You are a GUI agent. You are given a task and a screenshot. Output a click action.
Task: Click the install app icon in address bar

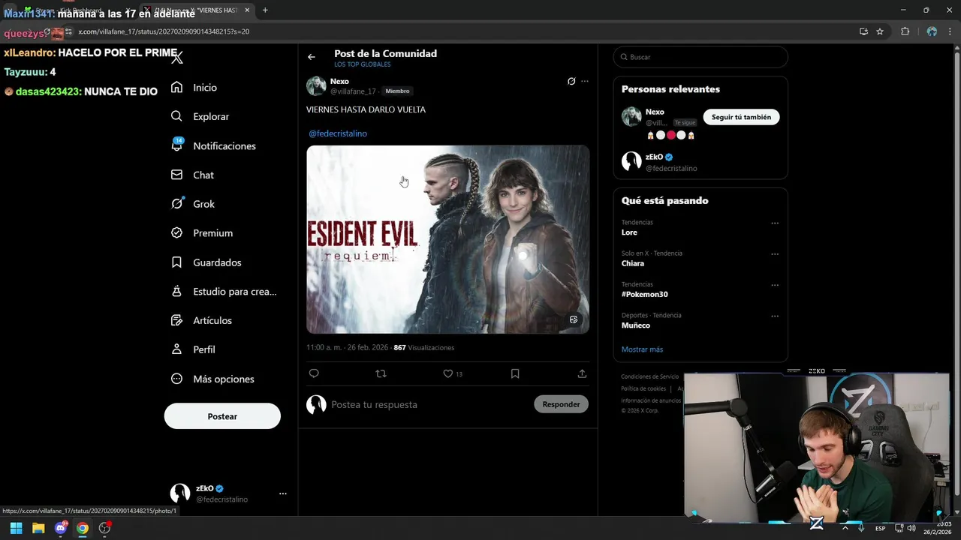[x=863, y=31]
